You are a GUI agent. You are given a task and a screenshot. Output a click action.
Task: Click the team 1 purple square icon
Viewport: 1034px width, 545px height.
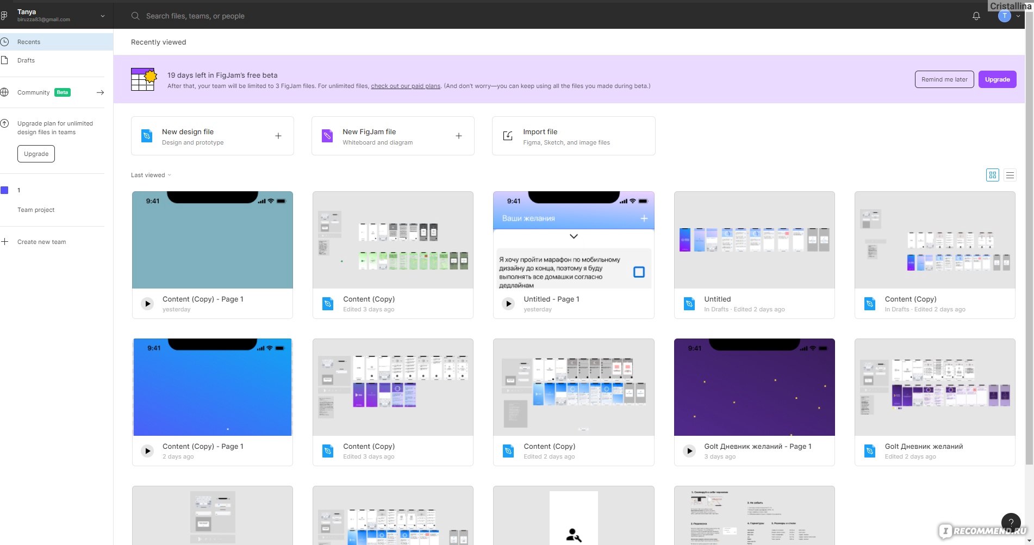[x=4, y=190]
